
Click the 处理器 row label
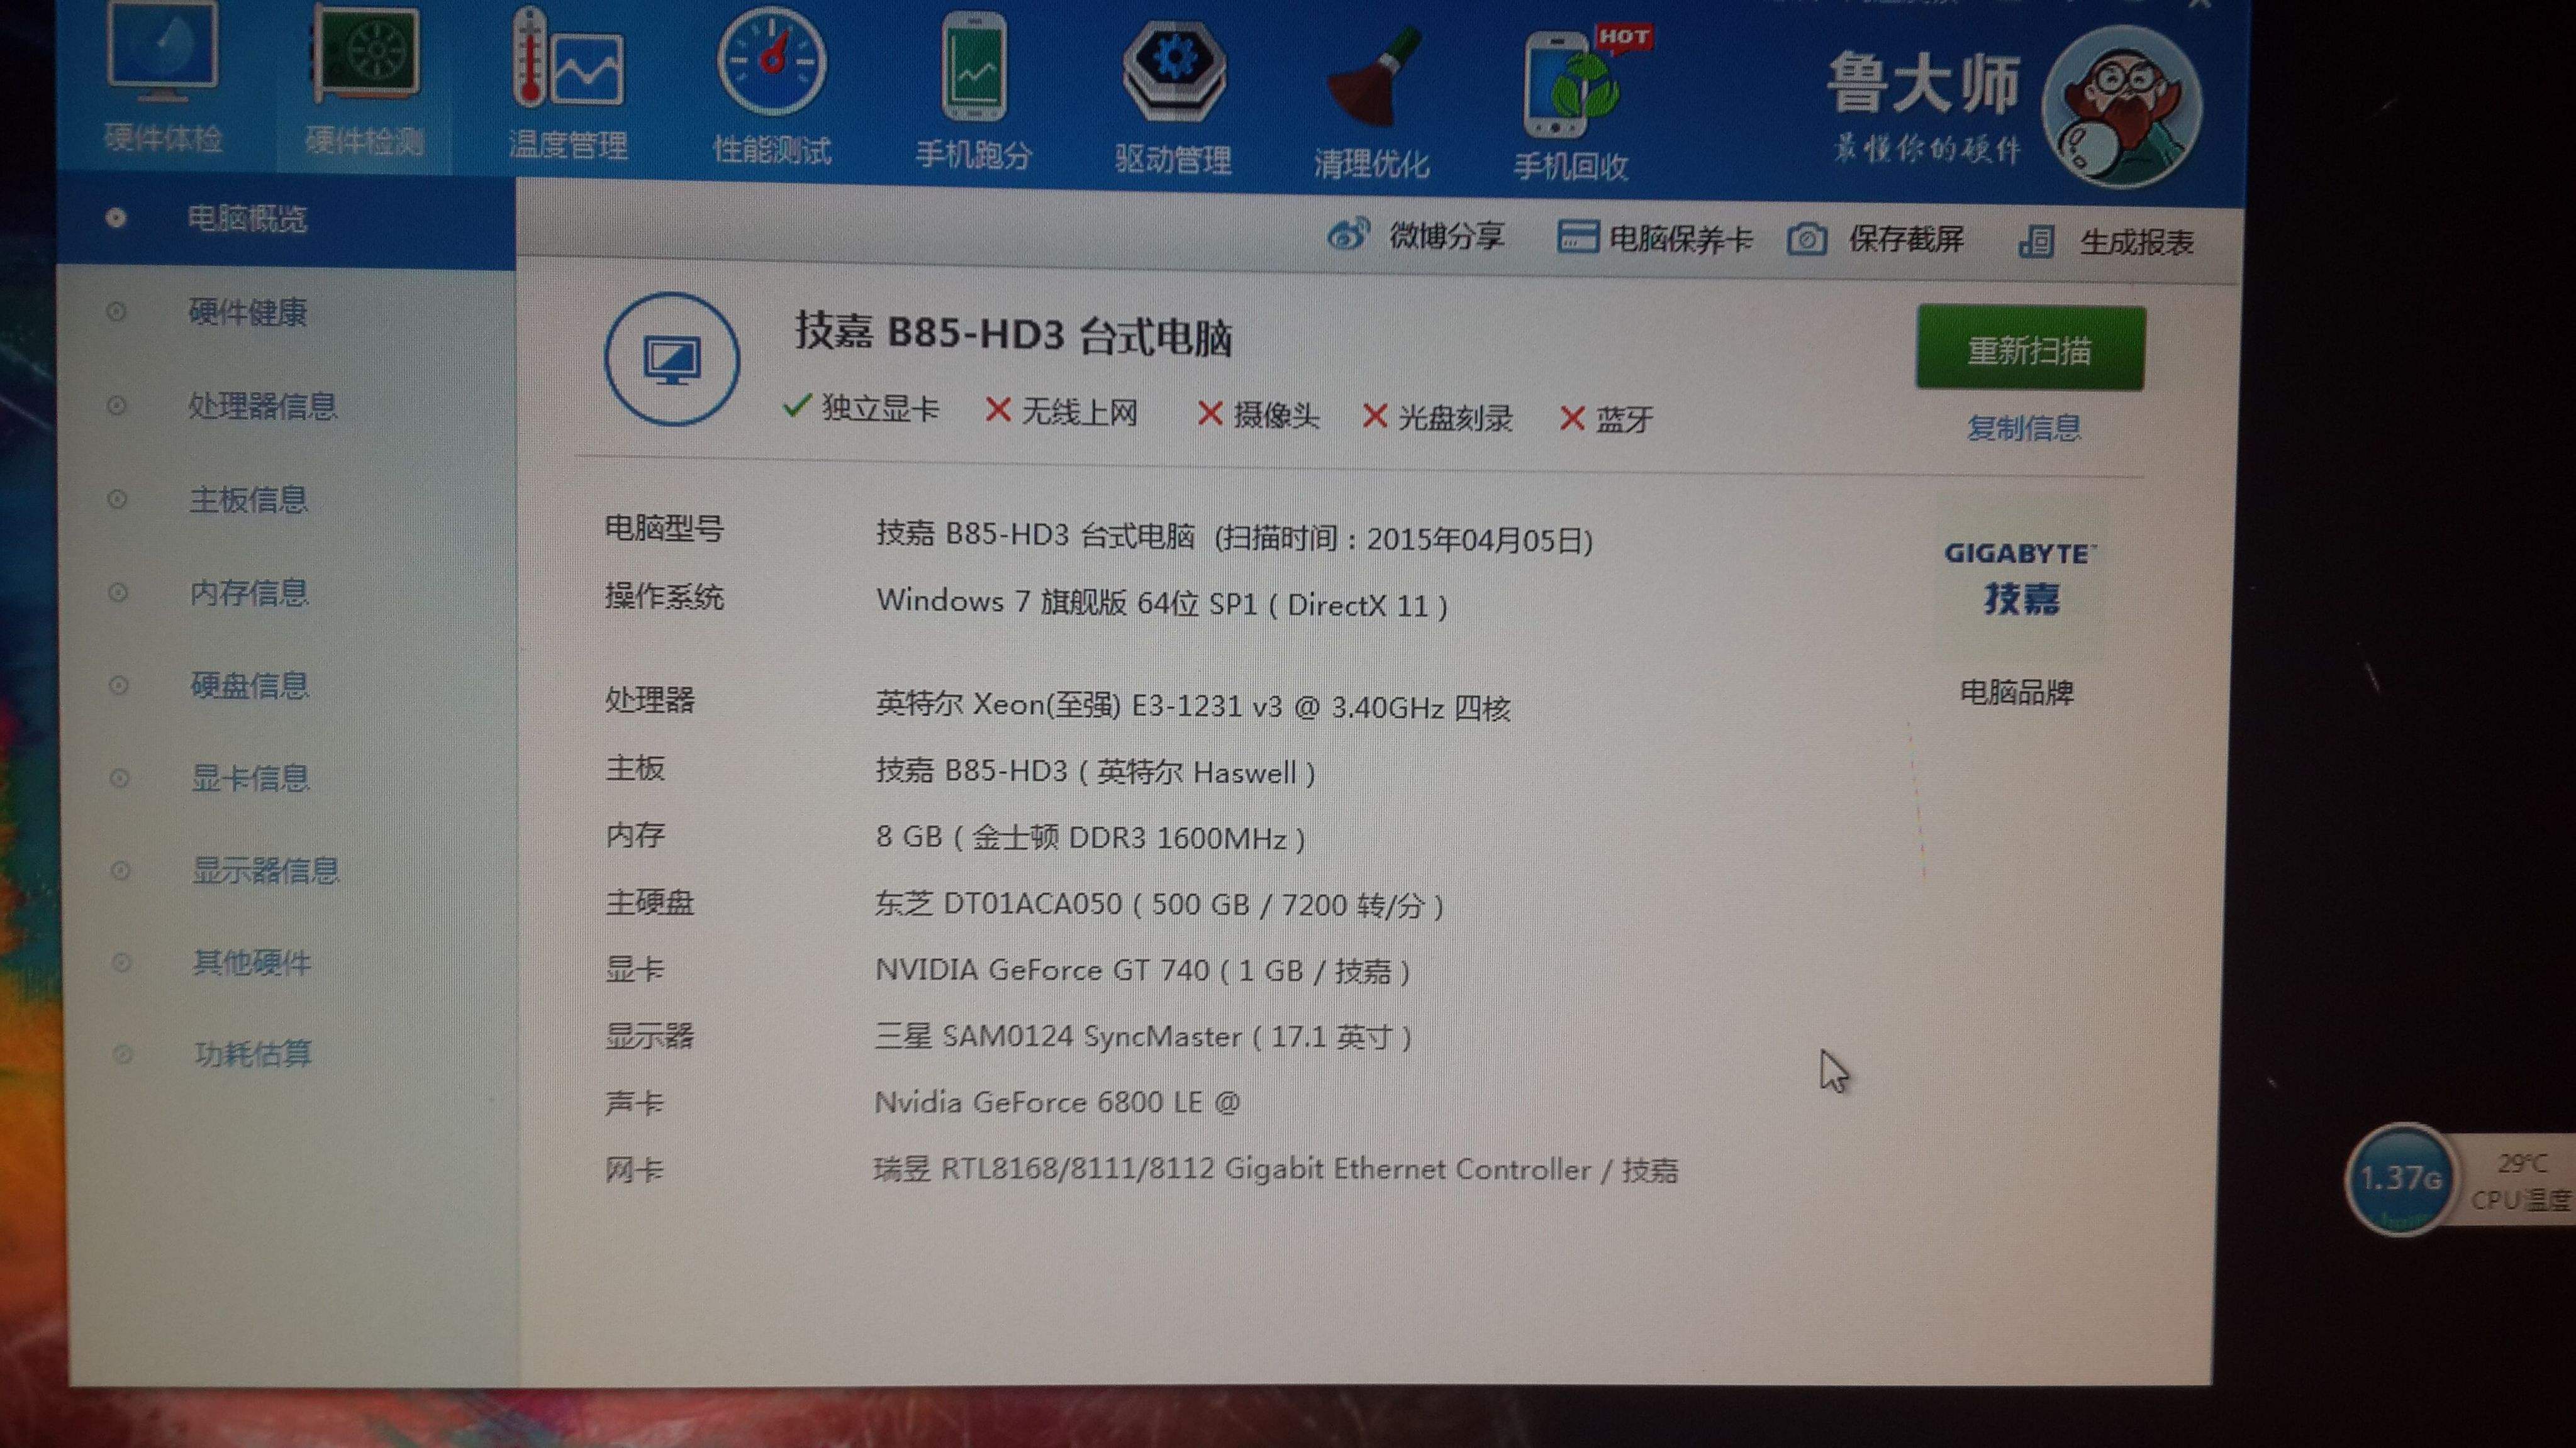pyautogui.click(x=650, y=700)
